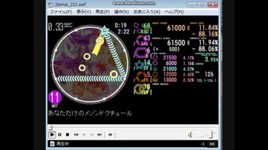Open the 表示(V) menu
This screenshot has width=268, height=150.
point(83,12)
